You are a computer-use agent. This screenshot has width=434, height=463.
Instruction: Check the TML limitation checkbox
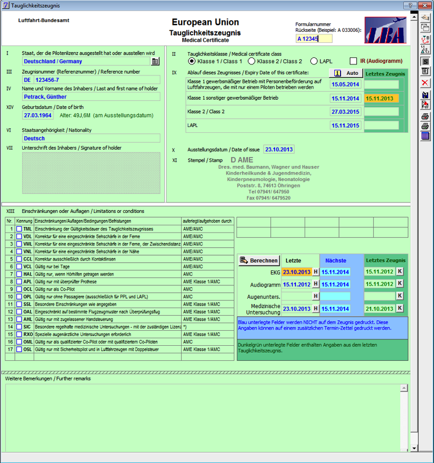(19, 229)
